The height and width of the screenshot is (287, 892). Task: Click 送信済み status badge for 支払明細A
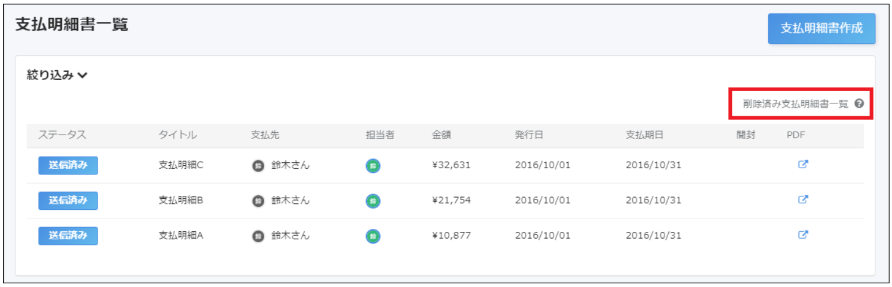coord(68,236)
